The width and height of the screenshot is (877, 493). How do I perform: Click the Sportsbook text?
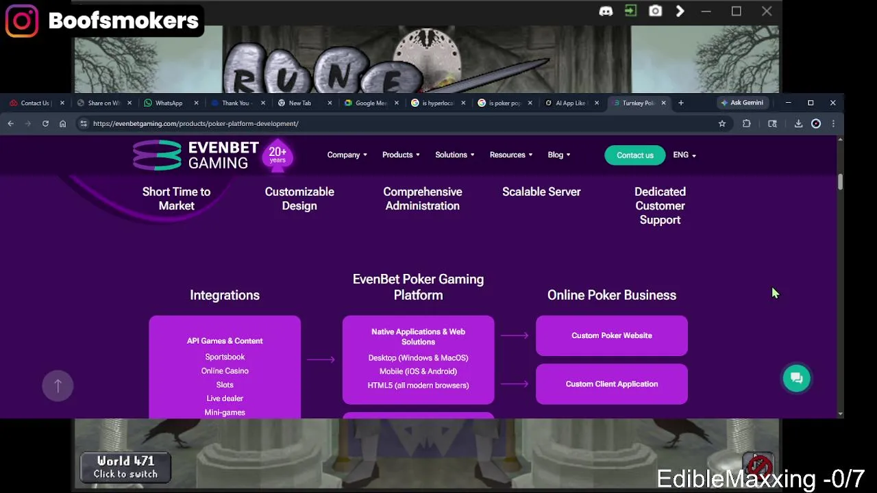click(x=225, y=357)
